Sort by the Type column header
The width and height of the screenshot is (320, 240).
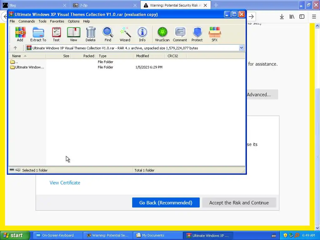114,56
